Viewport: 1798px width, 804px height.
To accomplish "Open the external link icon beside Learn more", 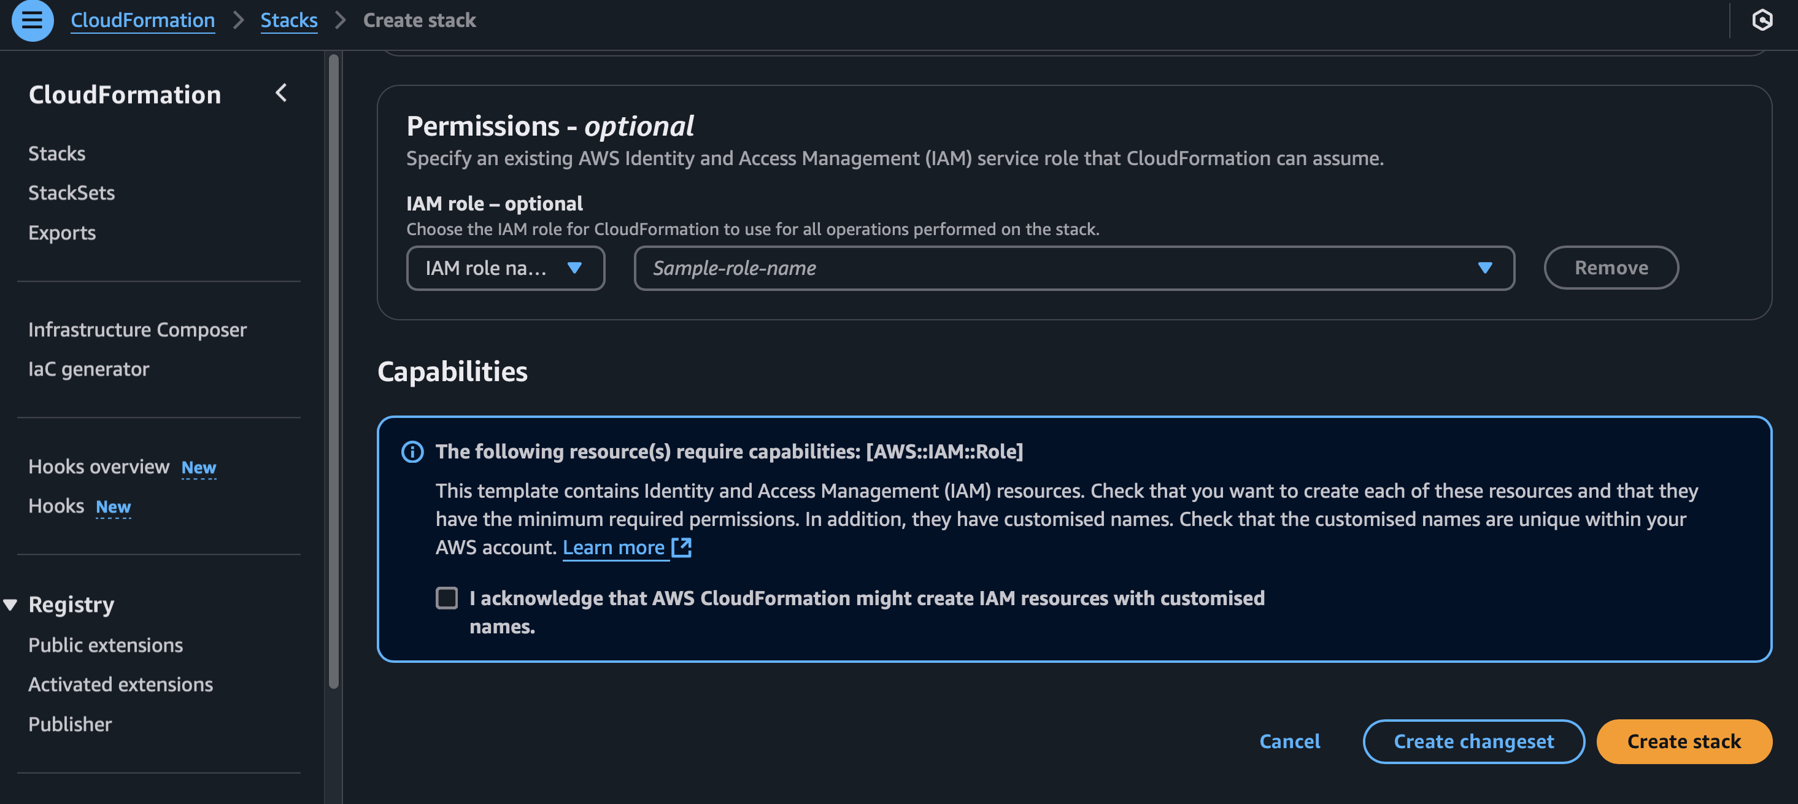I will pos(681,548).
